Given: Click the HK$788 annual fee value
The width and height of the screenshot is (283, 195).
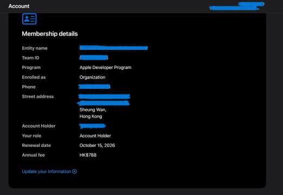Looking at the screenshot, I should 88,155.
